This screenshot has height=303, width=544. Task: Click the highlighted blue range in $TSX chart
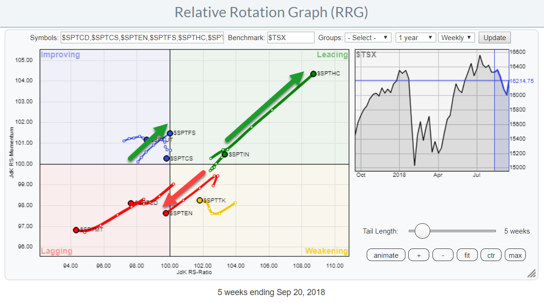point(502,111)
